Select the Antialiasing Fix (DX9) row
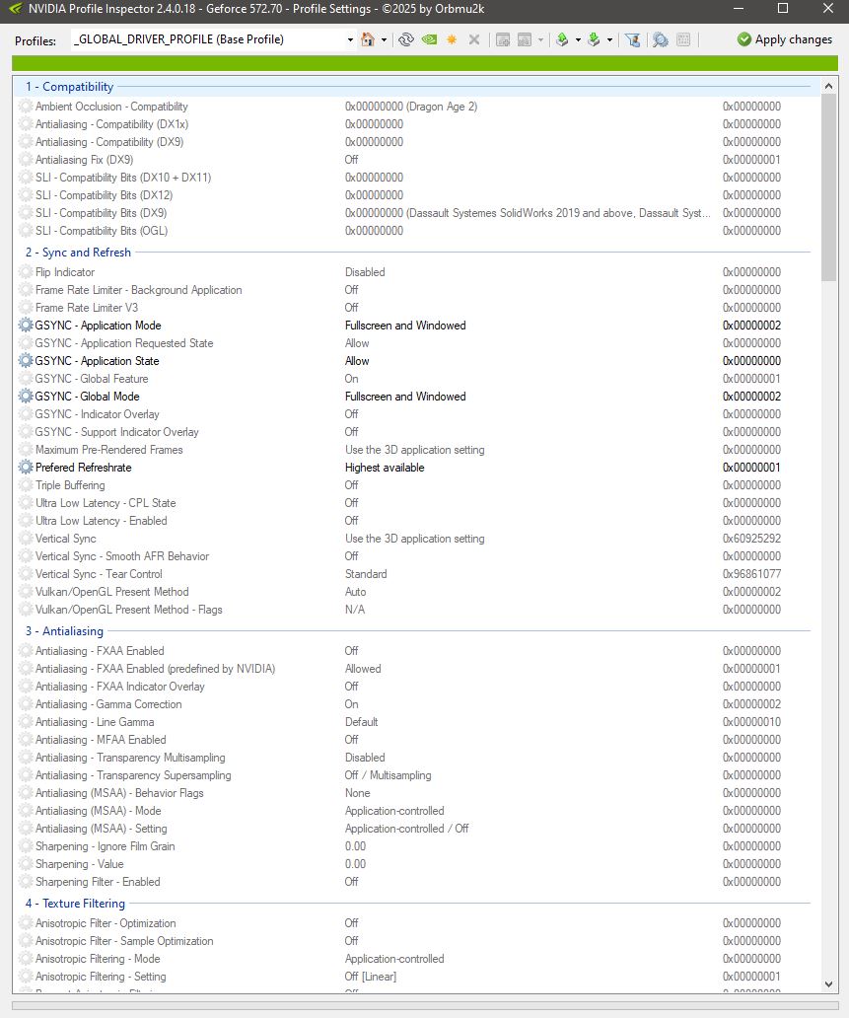 point(415,160)
